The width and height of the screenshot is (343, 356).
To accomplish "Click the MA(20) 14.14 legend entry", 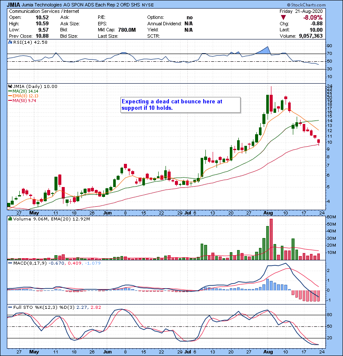I will click(x=23, y=91).
